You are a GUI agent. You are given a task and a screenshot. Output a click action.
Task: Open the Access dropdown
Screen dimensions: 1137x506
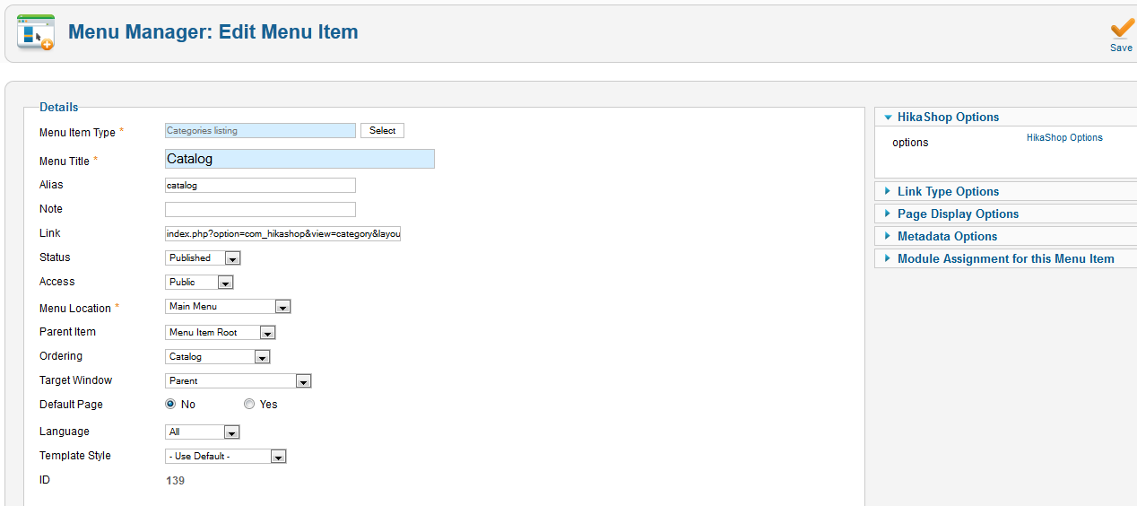pyautogui.click(x=199, y=282)
